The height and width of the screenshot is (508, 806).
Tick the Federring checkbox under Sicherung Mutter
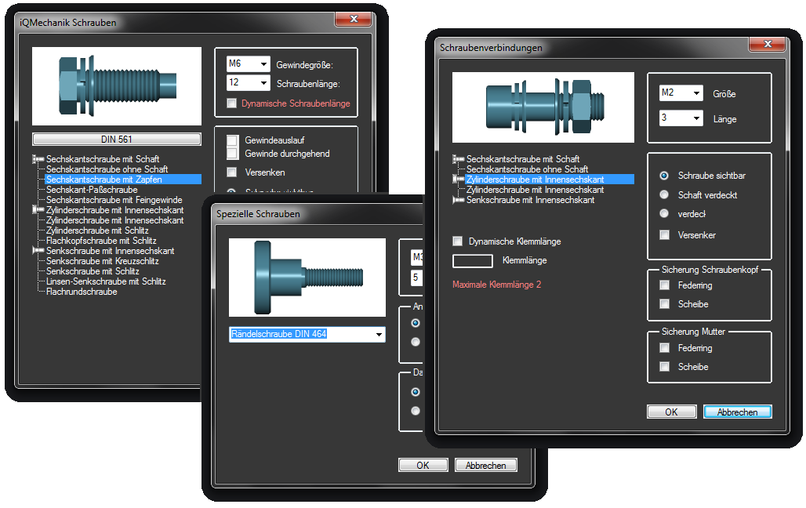[x=665, y=348]
